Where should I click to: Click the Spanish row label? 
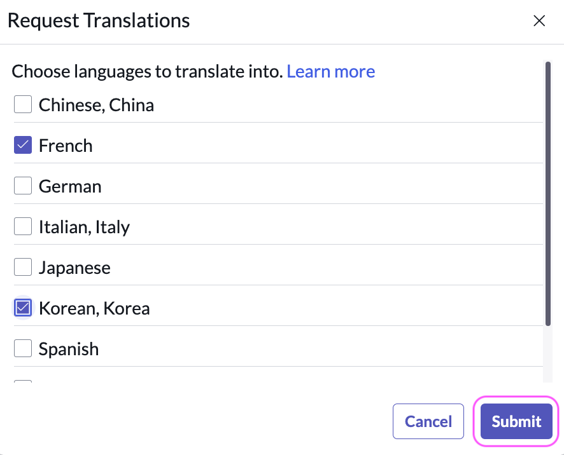coord(68,348)
